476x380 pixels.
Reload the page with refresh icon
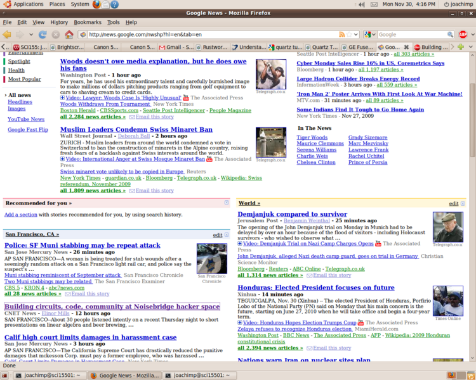point(43,35)
